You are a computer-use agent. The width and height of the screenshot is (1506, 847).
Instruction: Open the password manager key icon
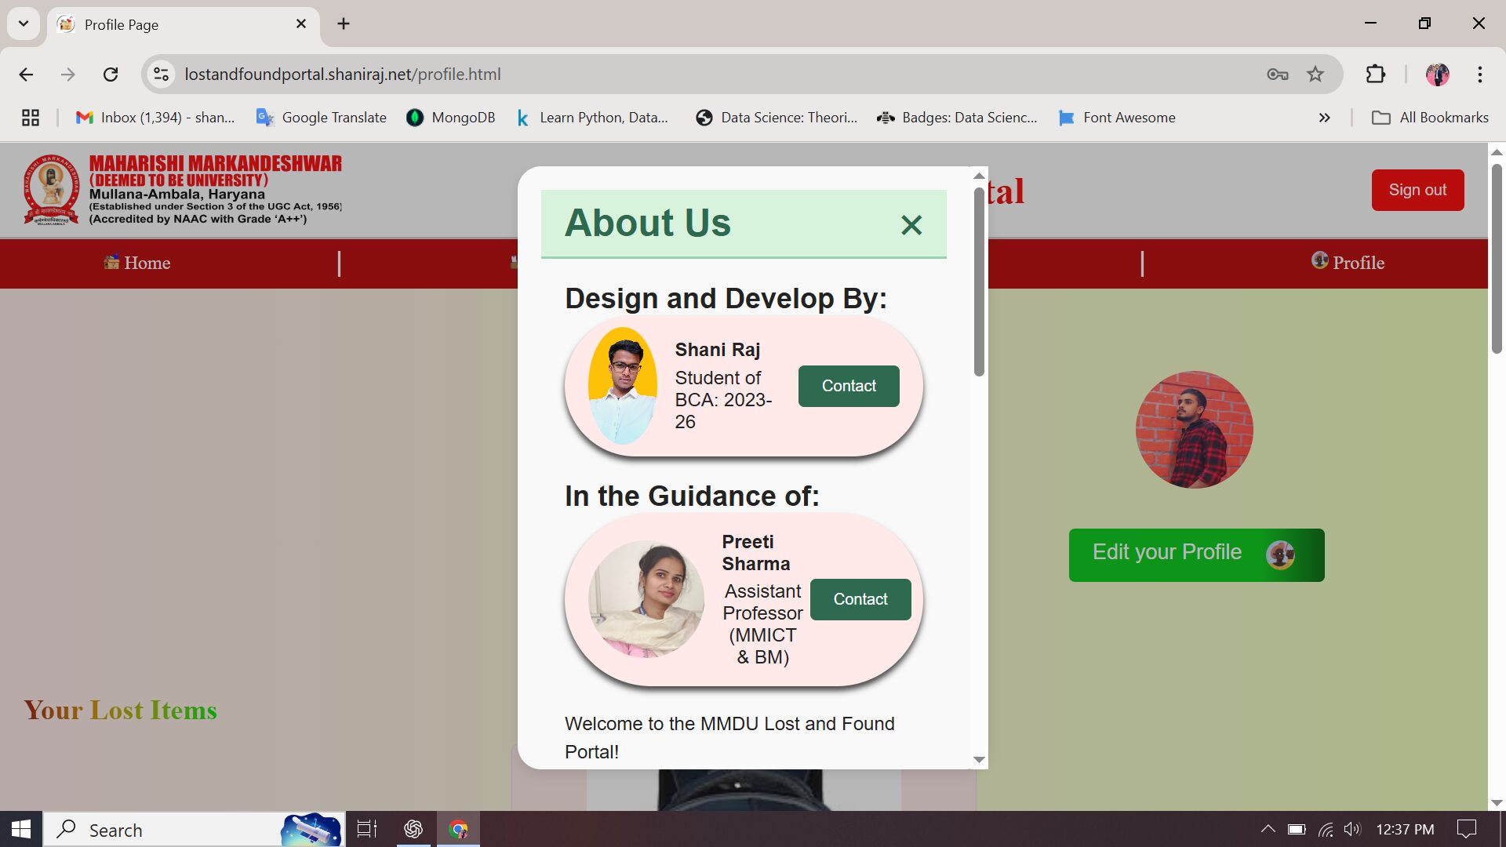click(1277, 75)
